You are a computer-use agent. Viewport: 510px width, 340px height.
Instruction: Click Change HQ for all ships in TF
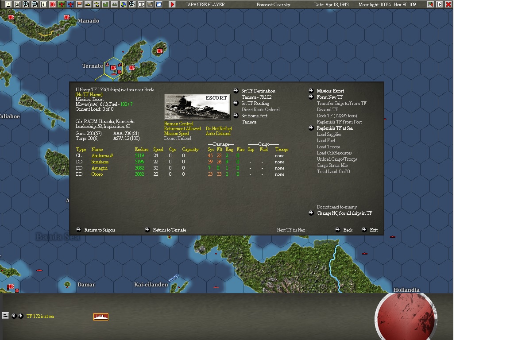click(x=344, y=213)
